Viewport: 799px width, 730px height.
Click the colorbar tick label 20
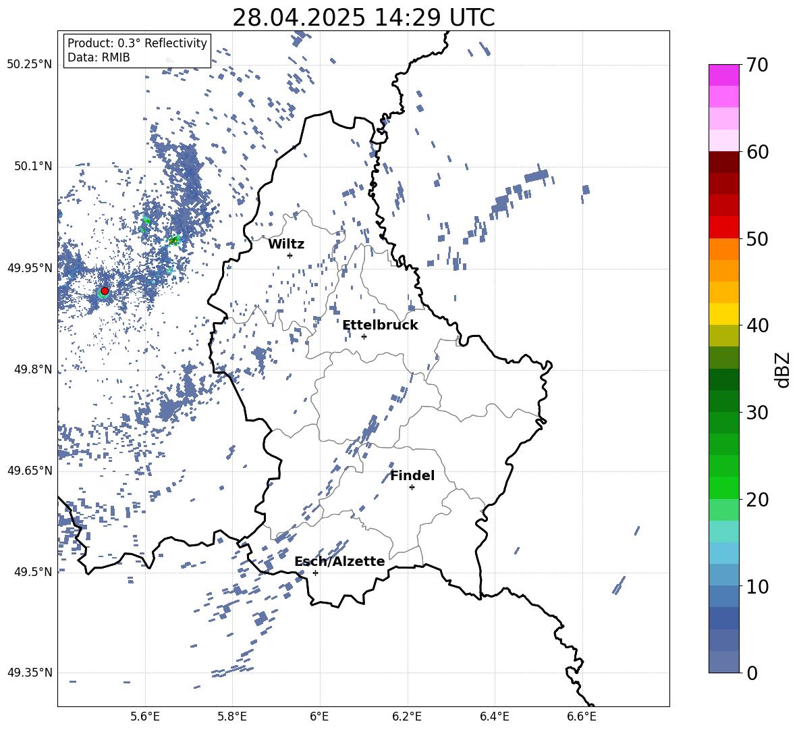(757, 499)
